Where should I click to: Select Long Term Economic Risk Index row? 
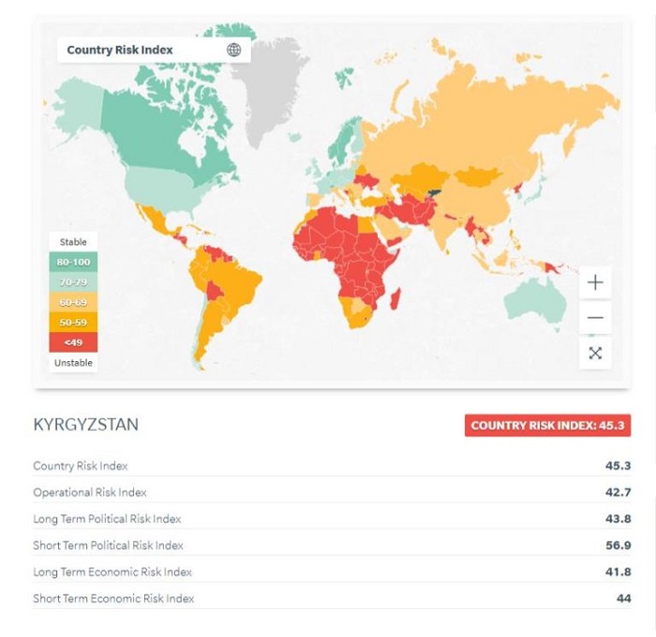112,571
